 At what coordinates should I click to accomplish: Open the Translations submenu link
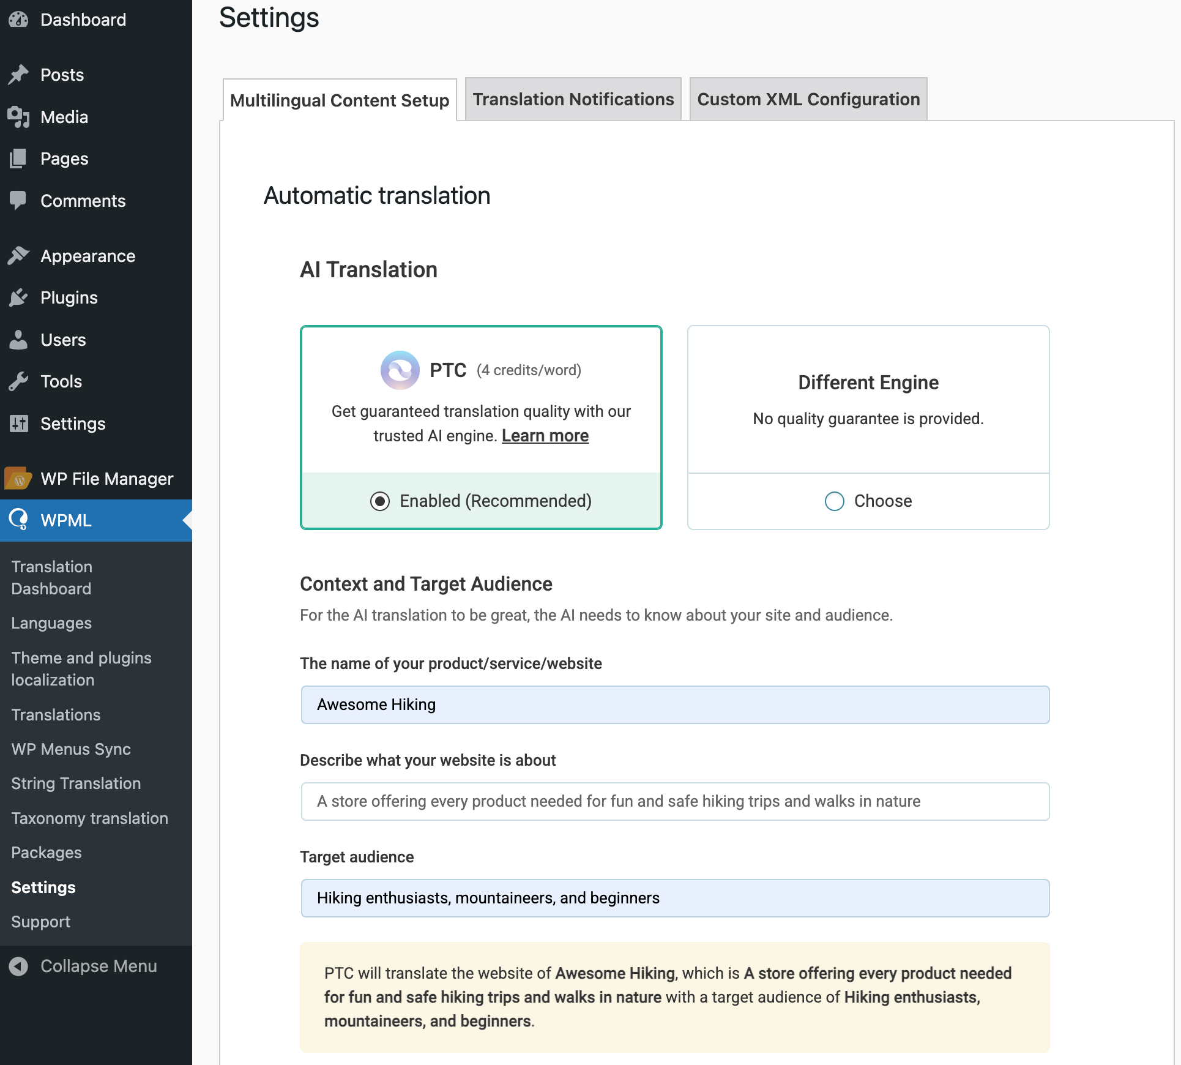click(56, 715)
